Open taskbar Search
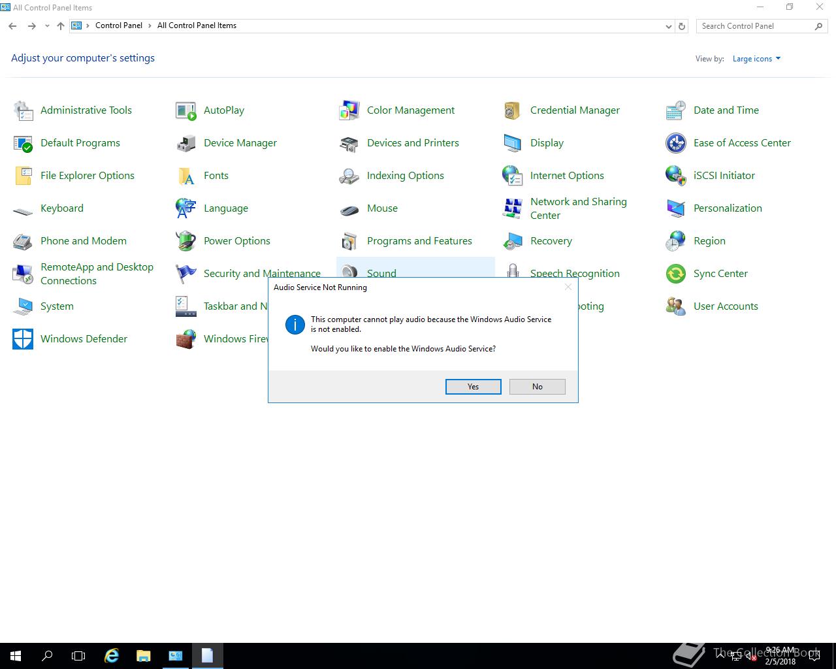Image resolution: width=836 pixels, height=669 pixels. 47,656
